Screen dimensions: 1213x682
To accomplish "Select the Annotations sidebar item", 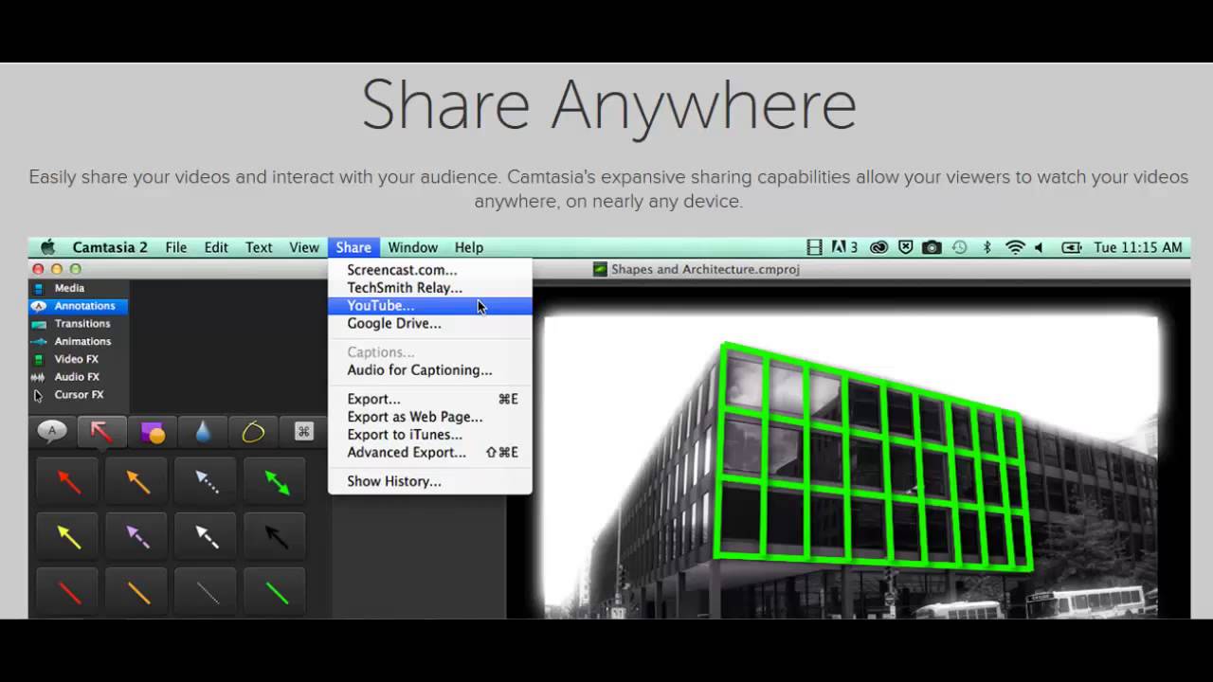I will (x=78, y=306).
